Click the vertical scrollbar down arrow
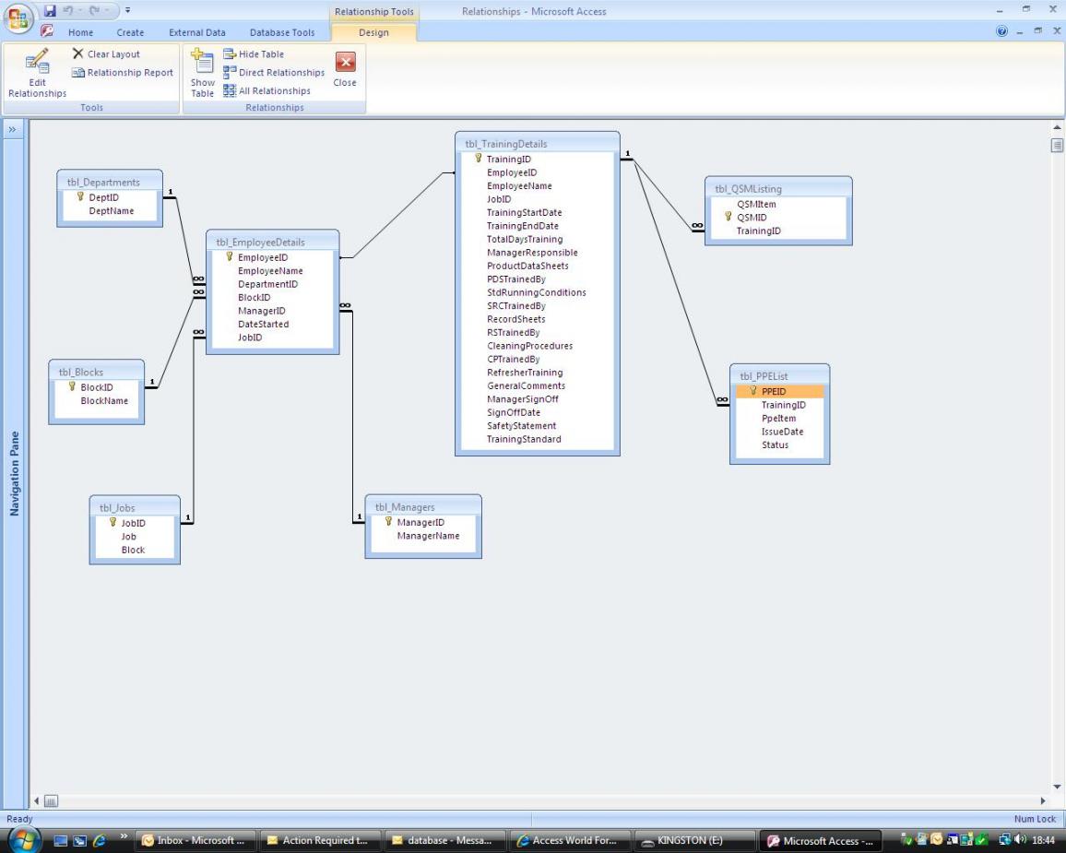The width and height of the screenshot is (1066, 853). 1057,788
